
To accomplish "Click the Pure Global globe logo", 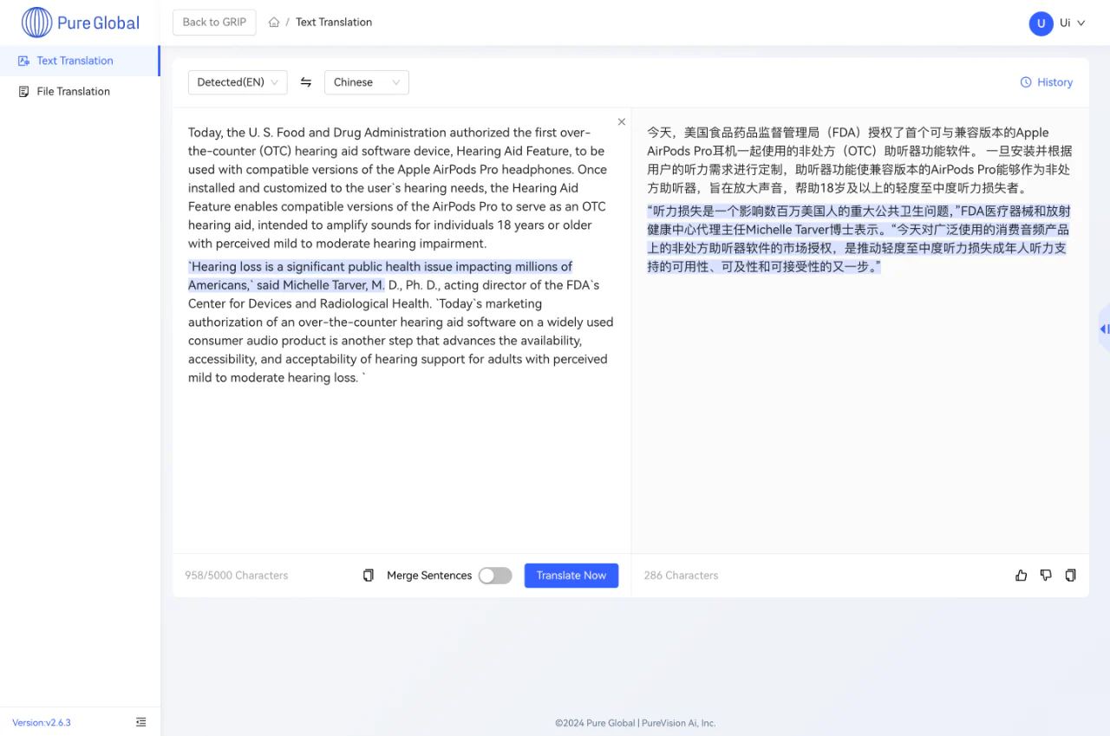I will pyautogui.click(x=37, y=23).
